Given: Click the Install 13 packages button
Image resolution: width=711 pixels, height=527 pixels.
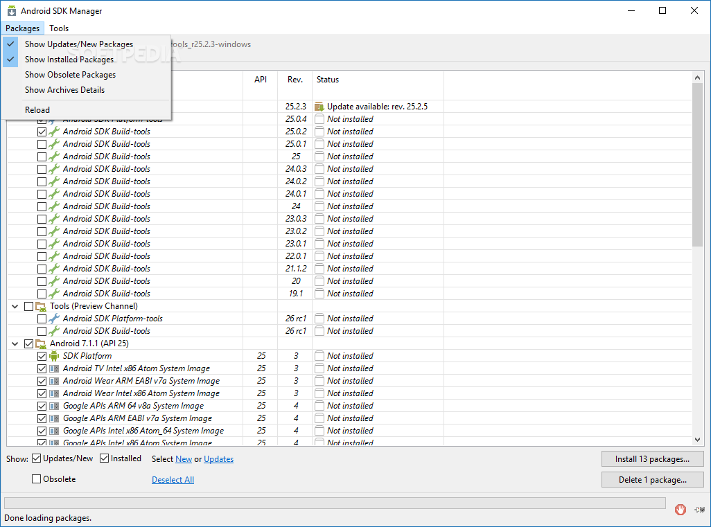Looking at the screenshot, I should [x=653, y=459].
